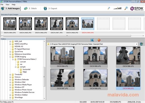Select the Wrocklage folder
The width and height of the screenshot is (145, 103).
coord(19,97)
